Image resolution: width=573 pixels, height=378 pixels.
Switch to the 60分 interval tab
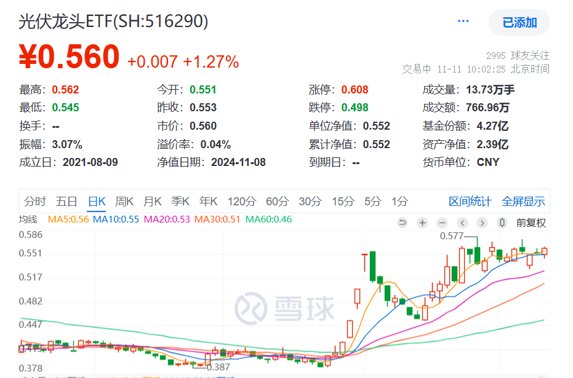pos(278,202)
